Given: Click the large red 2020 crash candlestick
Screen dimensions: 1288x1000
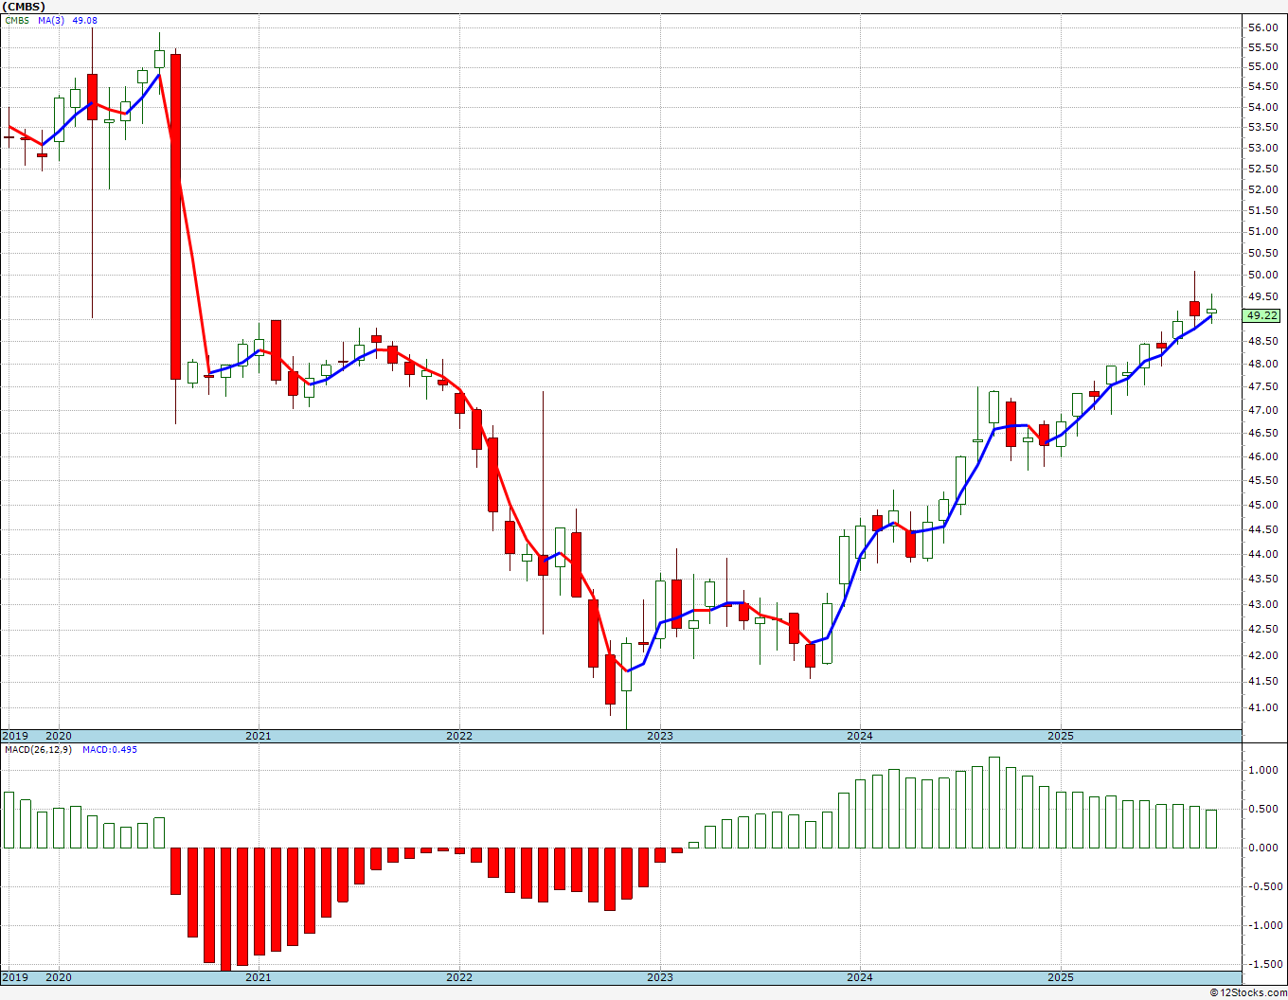Looking at the screenshot, I should [x=175, y=217].
